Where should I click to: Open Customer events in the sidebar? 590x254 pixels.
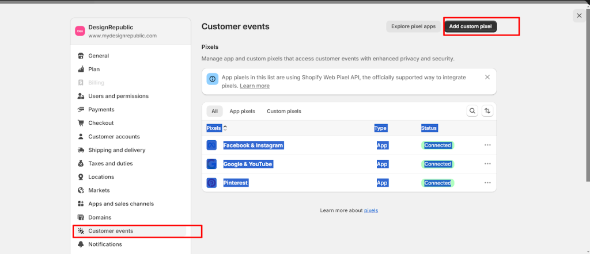[111, 231]
